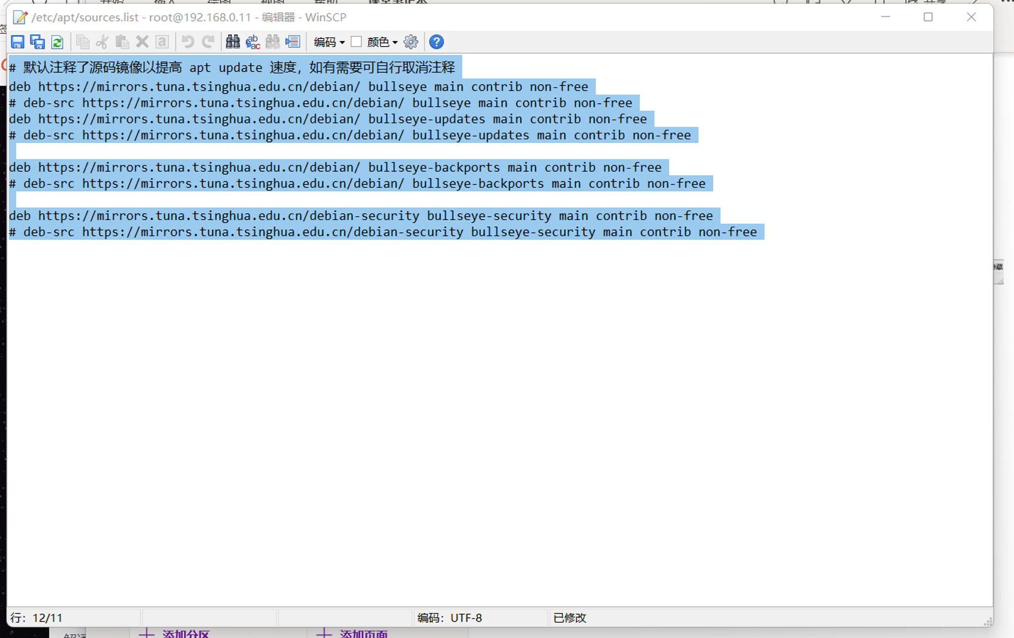The width and height of the screenshot is (1014, 638).
Task: Click the select all icon
Action: [x=162, y=42]
